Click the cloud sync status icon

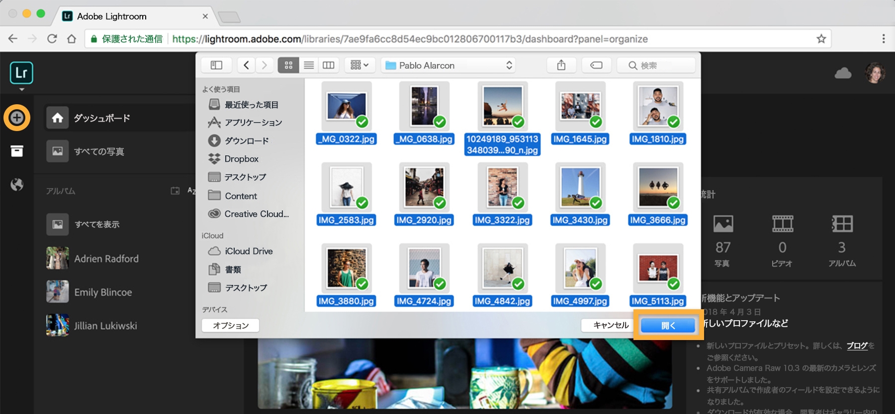[843, 73]
